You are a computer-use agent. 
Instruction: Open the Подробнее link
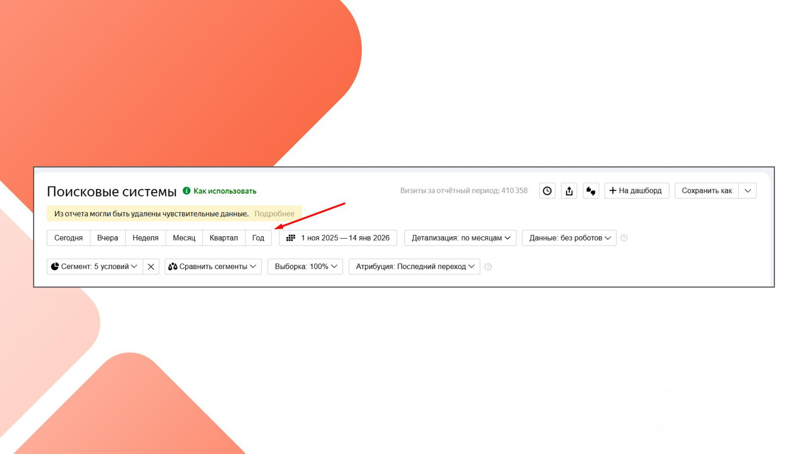tap(274, 214)
